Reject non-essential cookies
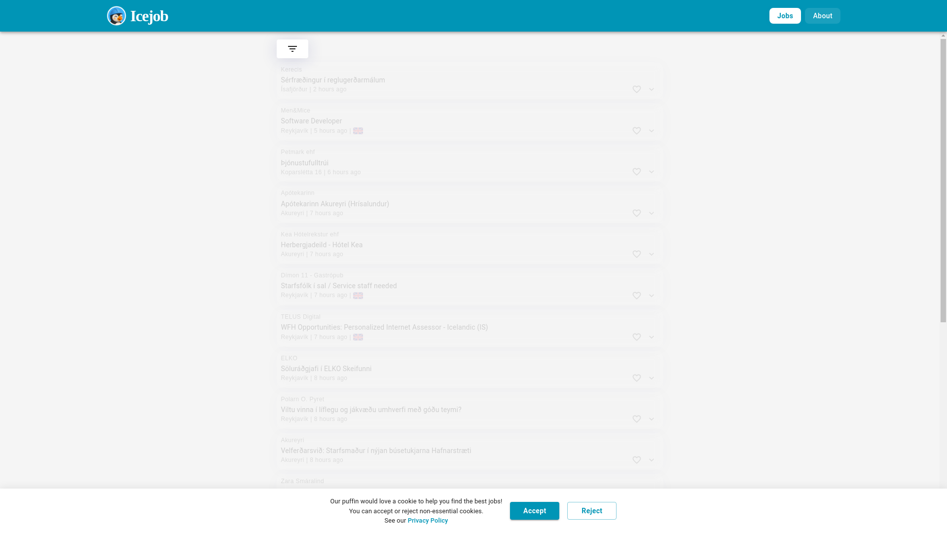The image size is (947, 533). tap(591, 511)
